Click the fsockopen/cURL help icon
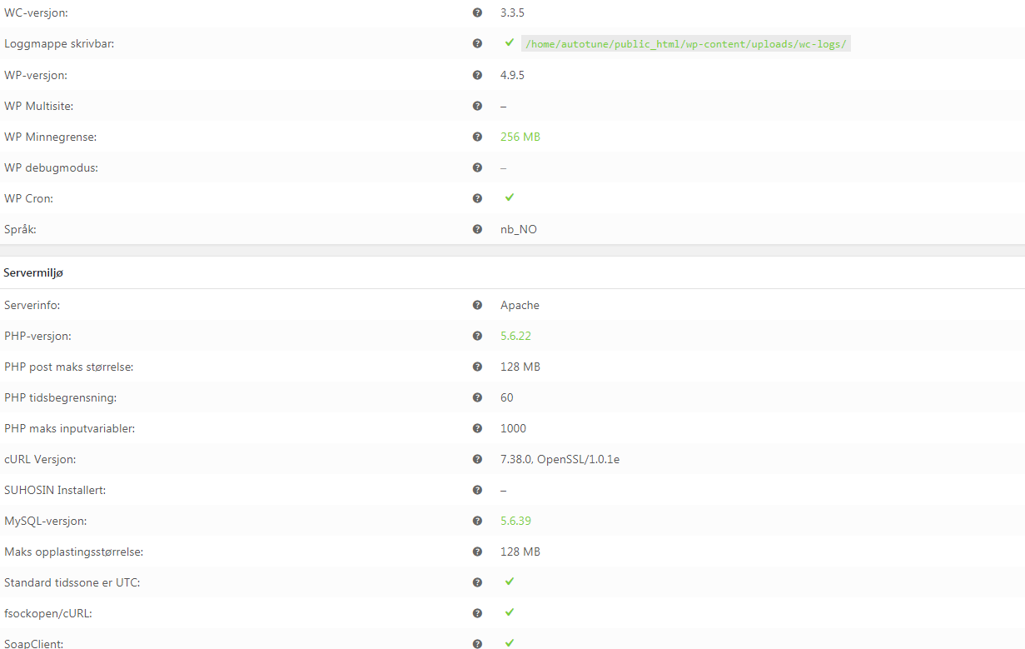 point(477,613)
